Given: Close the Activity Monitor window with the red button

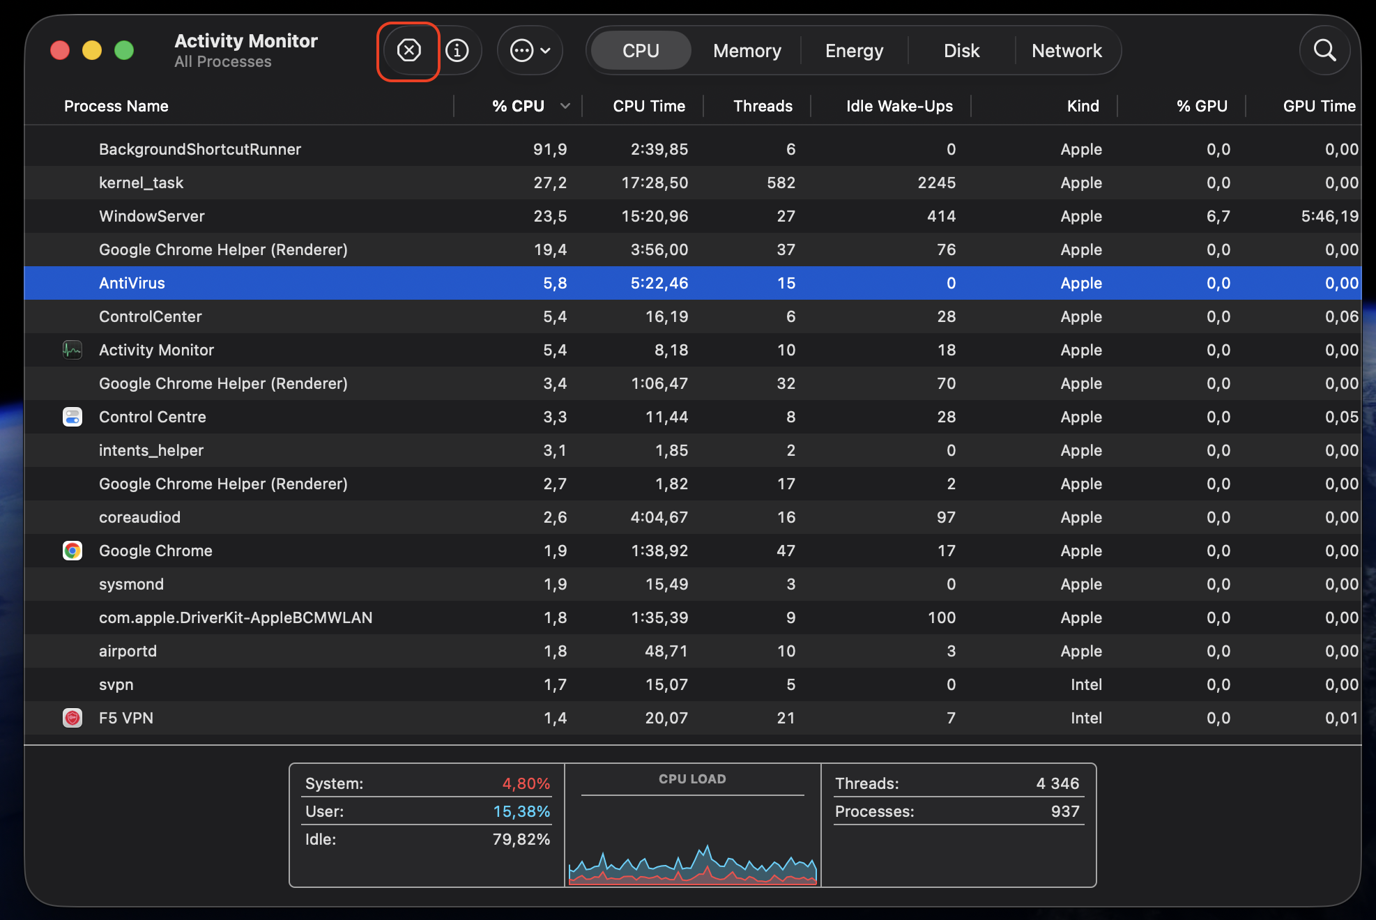Looking at the screenshot, I should [x=60, y=51].
